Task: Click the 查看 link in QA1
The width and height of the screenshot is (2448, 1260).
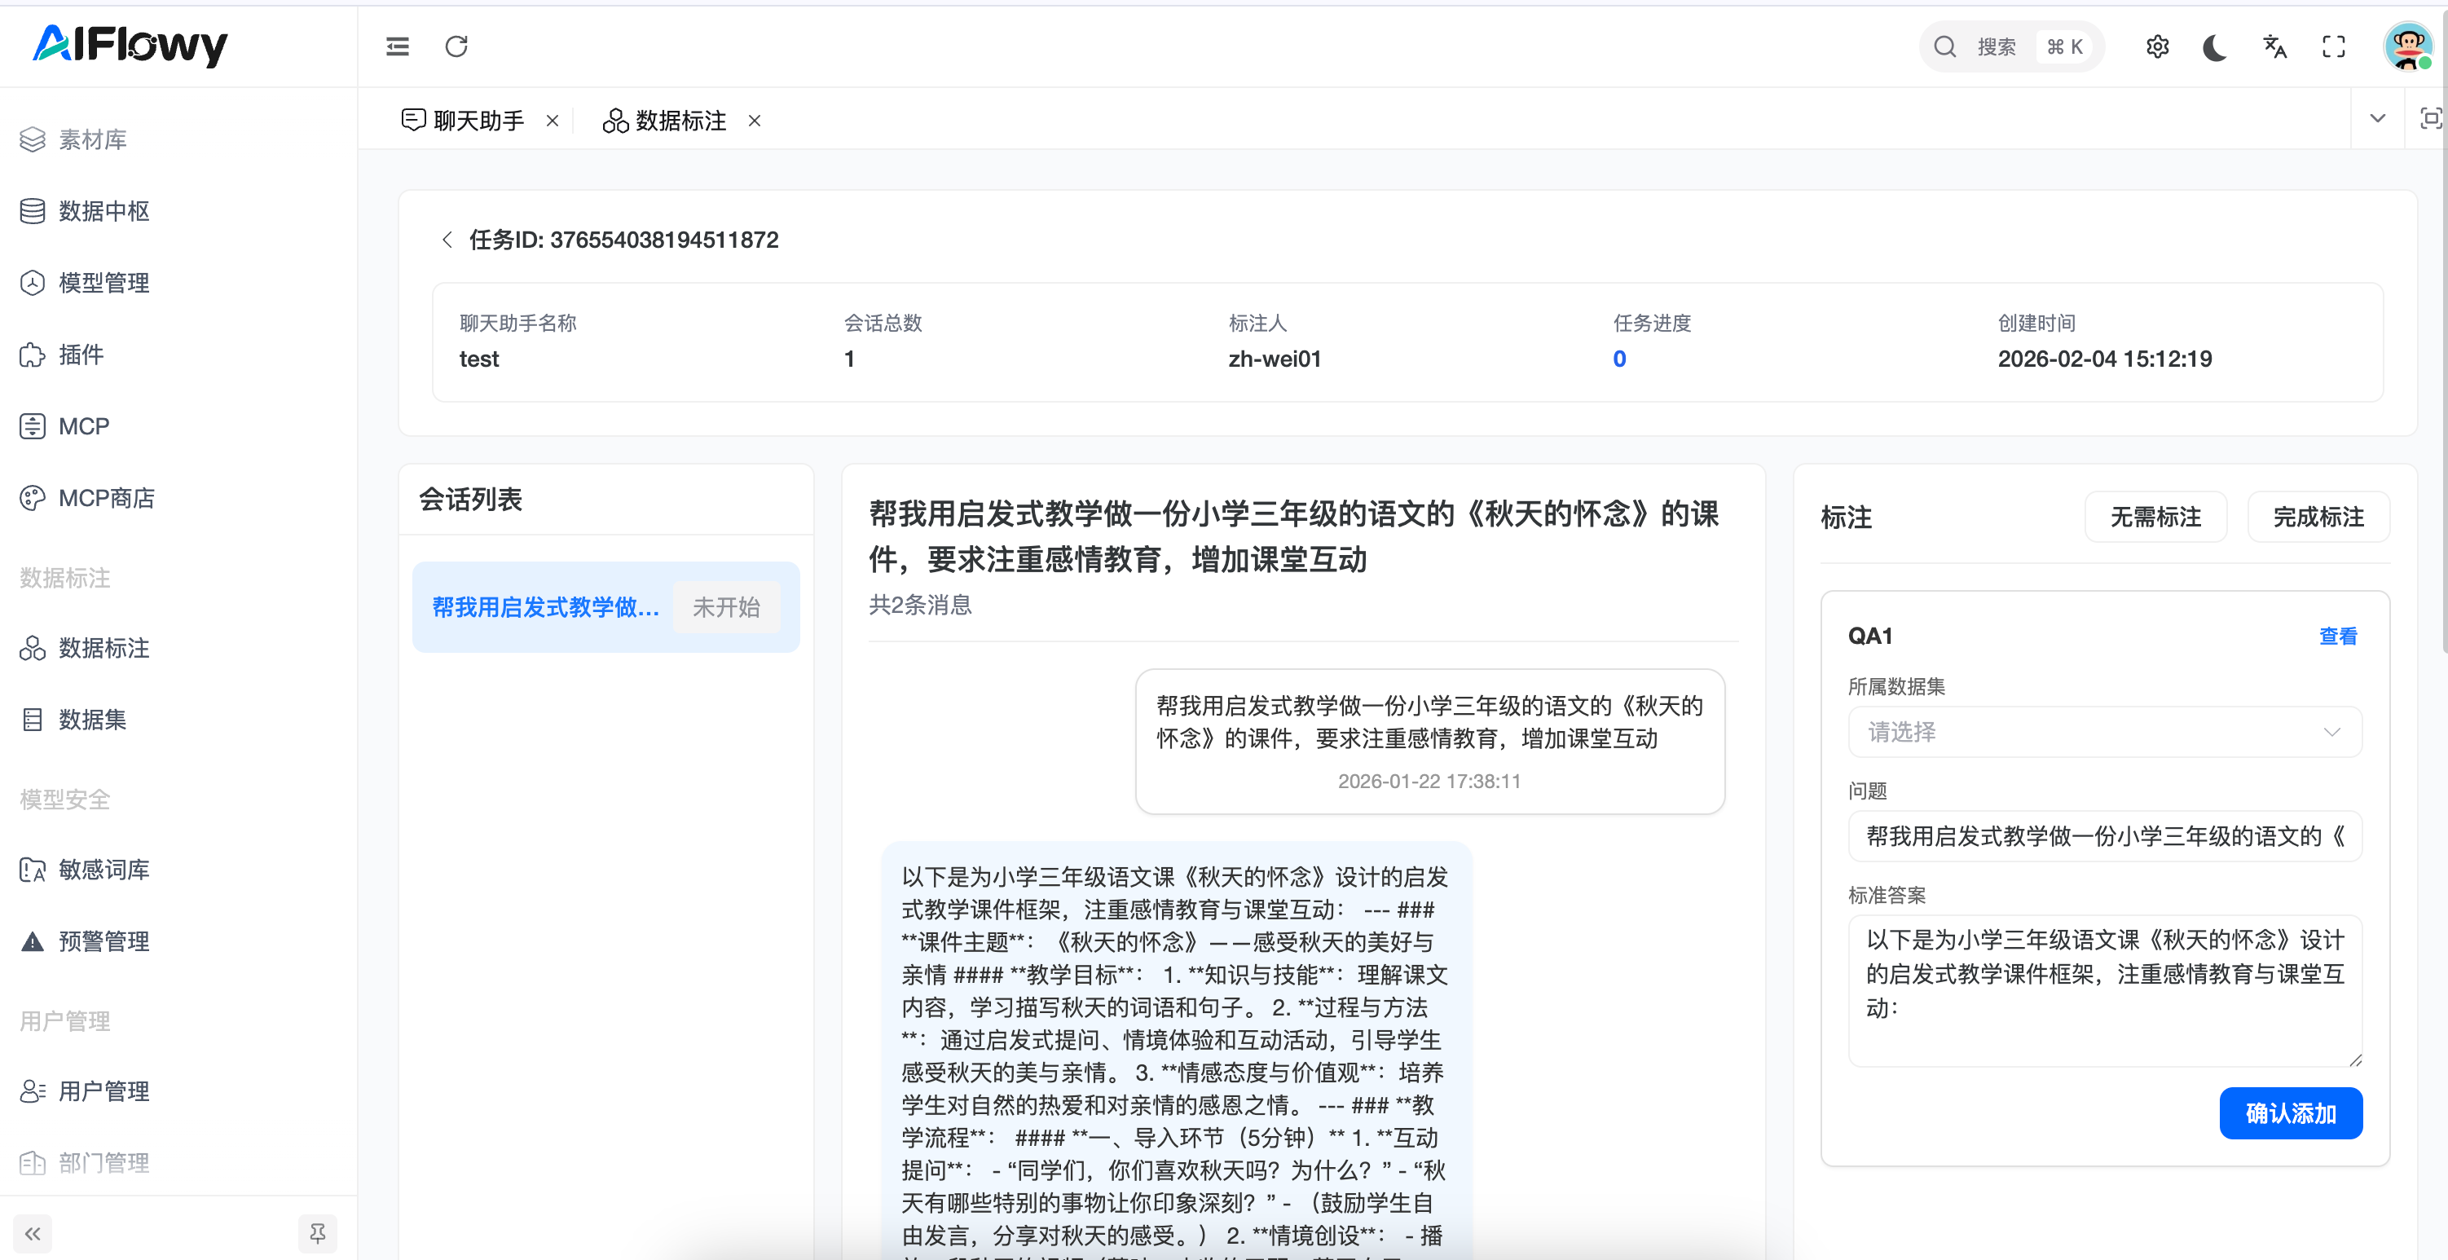Action: click(2337, 636)
